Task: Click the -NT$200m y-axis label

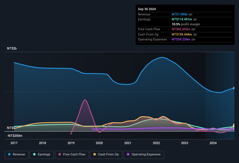Action: click(15, 136)
